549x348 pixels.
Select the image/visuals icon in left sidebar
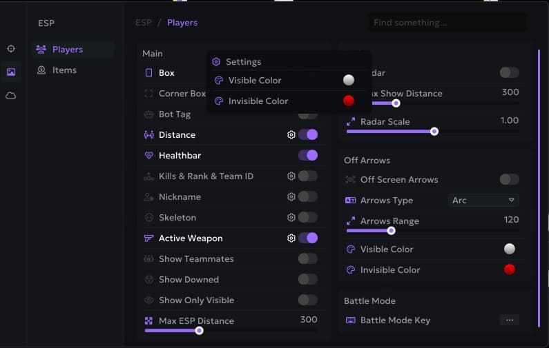11,72
